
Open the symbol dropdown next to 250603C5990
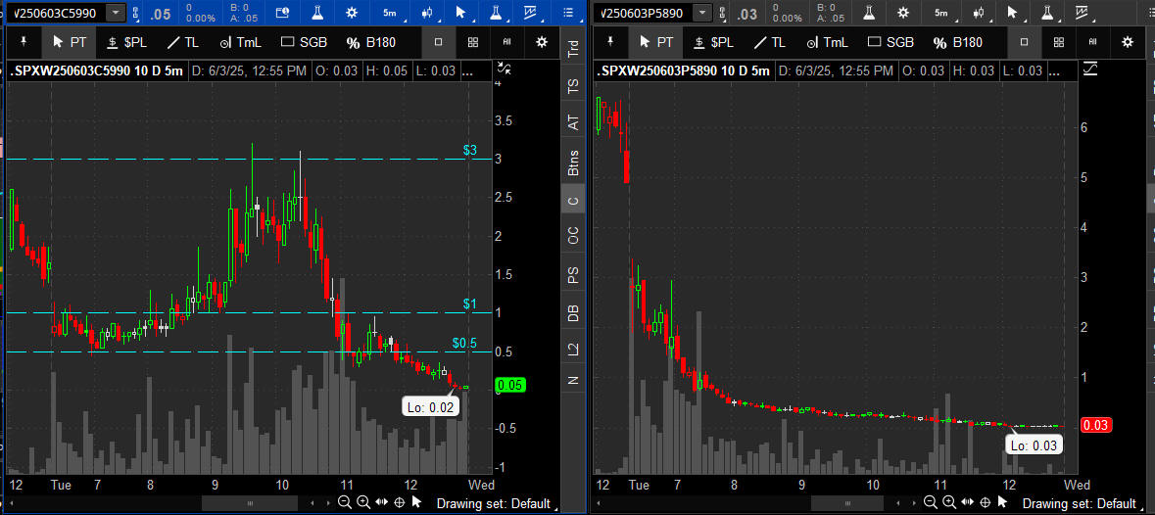point(116,13)
